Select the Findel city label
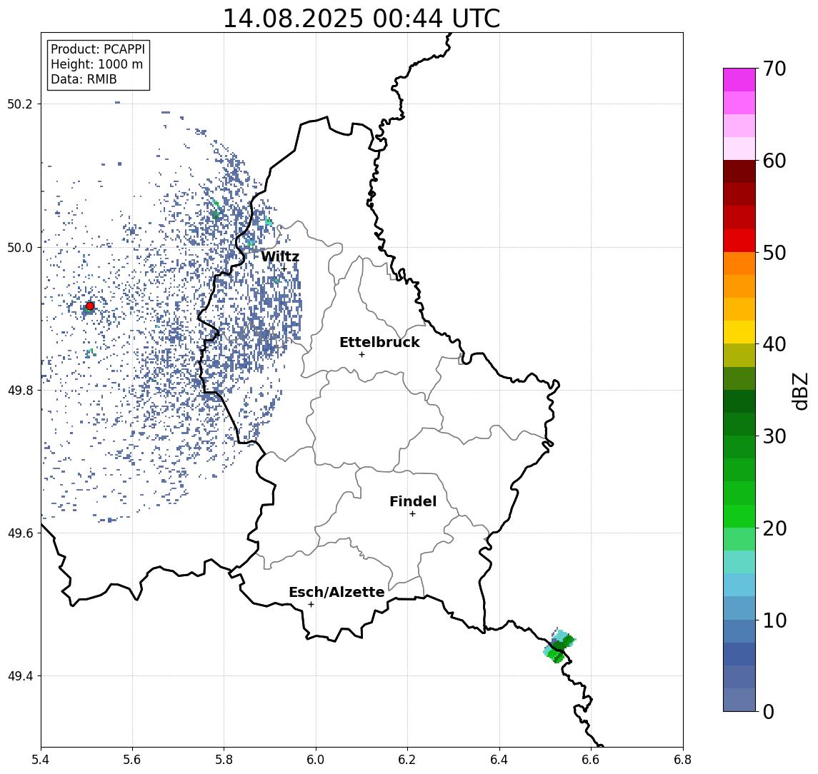The width and height of the screenshot is (818, 774). click(413, 501)
